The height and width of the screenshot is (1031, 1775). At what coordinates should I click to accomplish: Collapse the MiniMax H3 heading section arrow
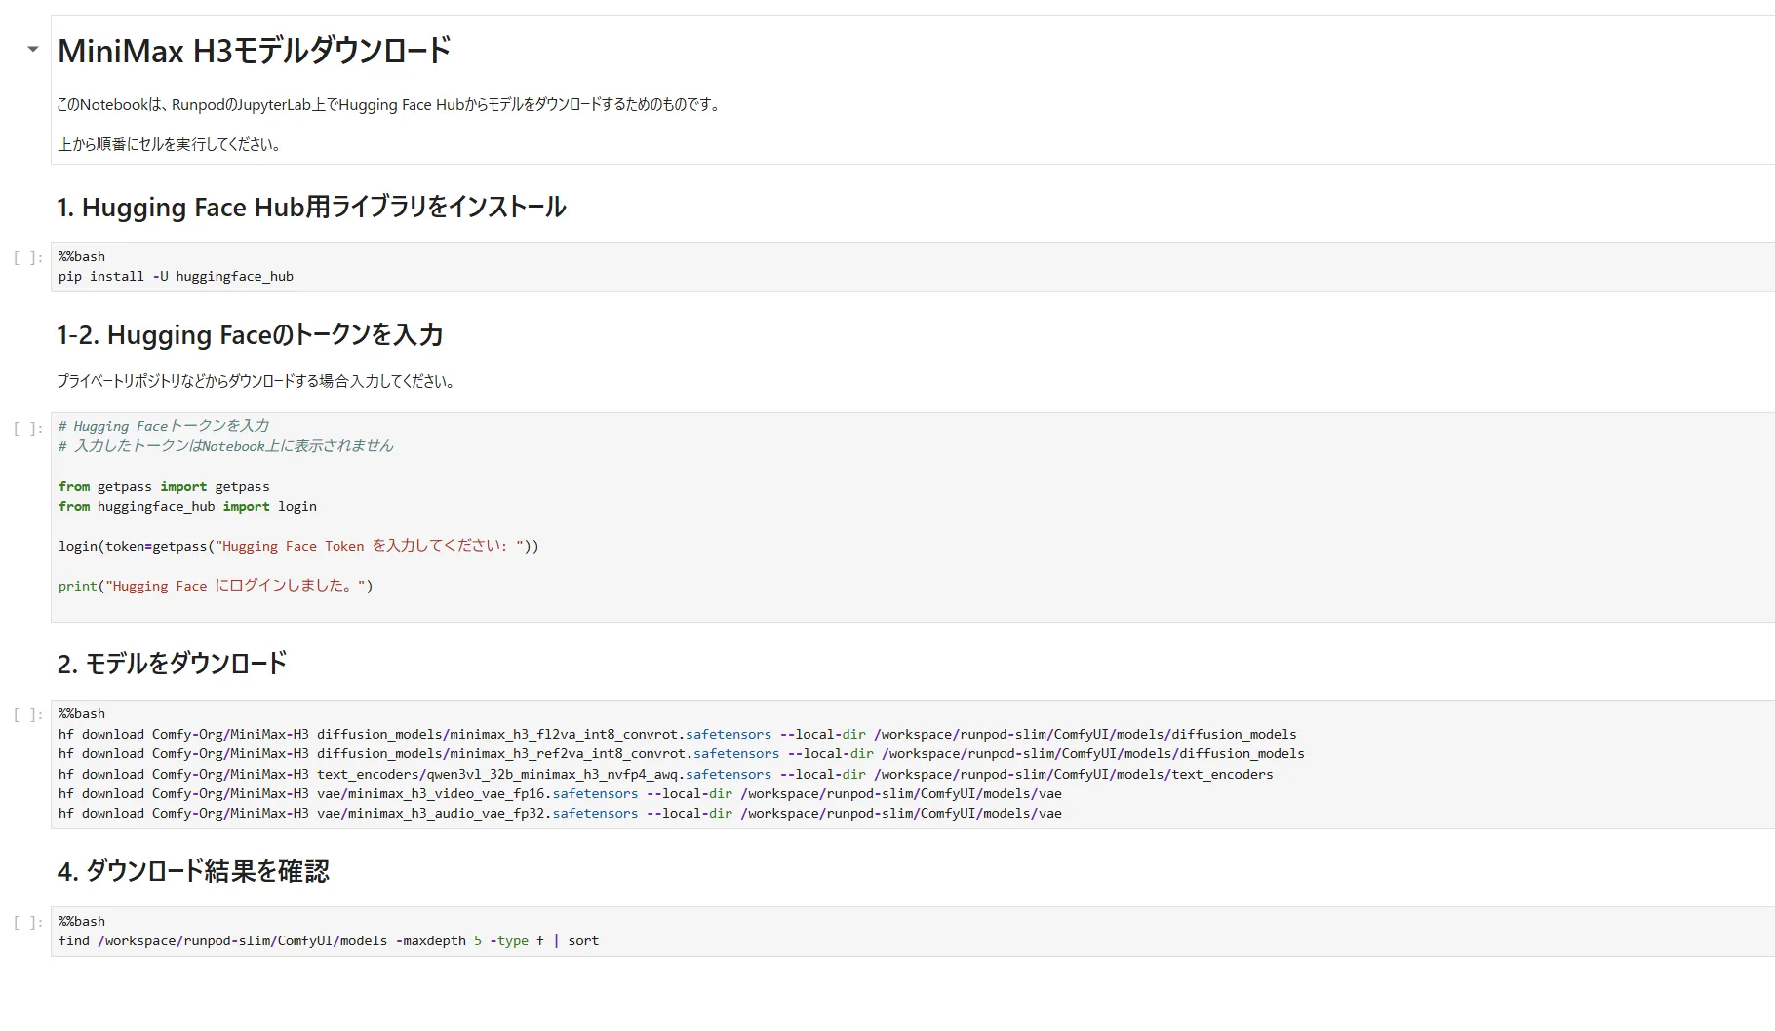click(x=33, y=49)
